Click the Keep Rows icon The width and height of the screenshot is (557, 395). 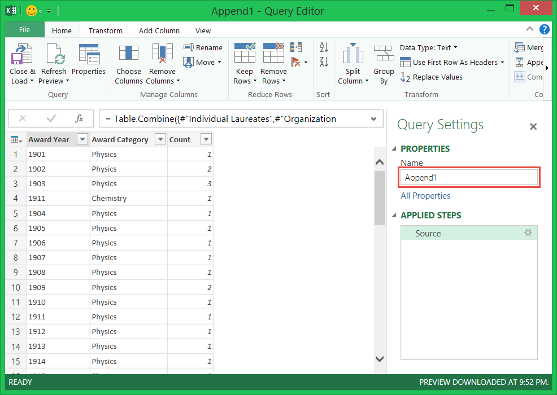(245, 54)
